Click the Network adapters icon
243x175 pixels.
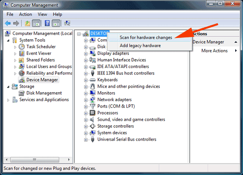coord(93,100)
